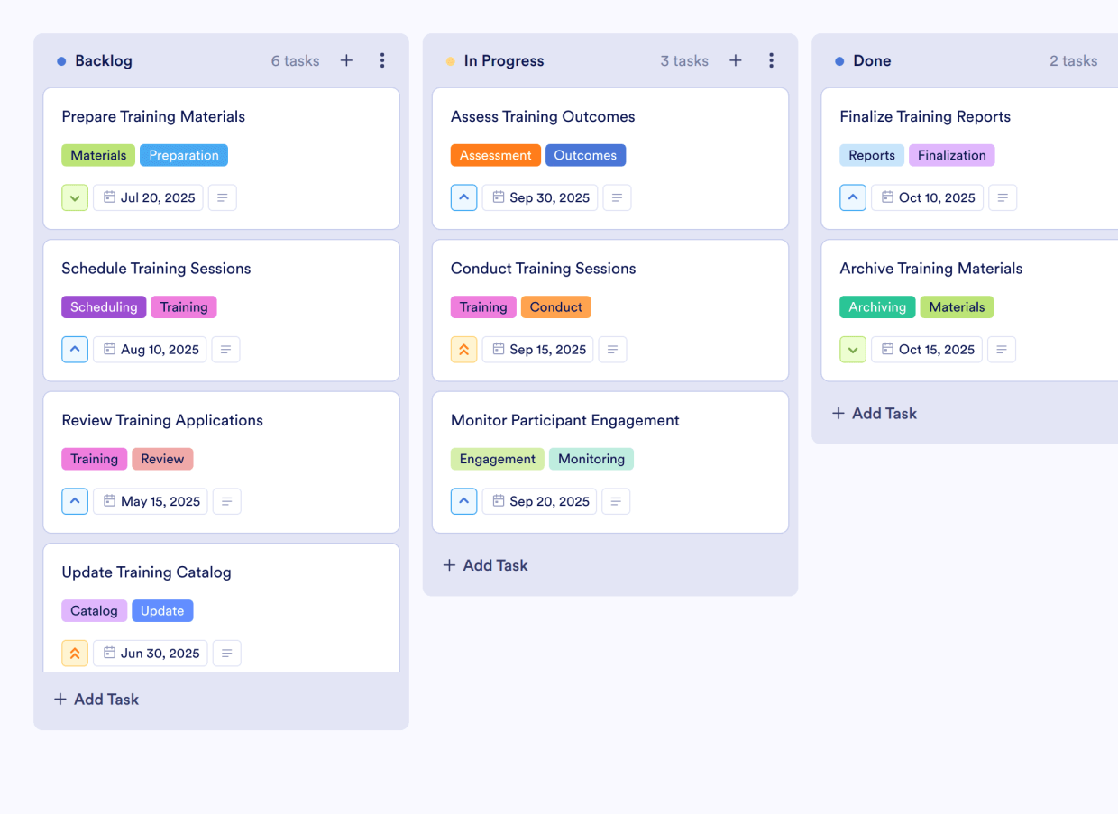Open the In Progress column options menu
This screenshot has height=814, width=1118.
pyautogui.click(x=771, y=60)
